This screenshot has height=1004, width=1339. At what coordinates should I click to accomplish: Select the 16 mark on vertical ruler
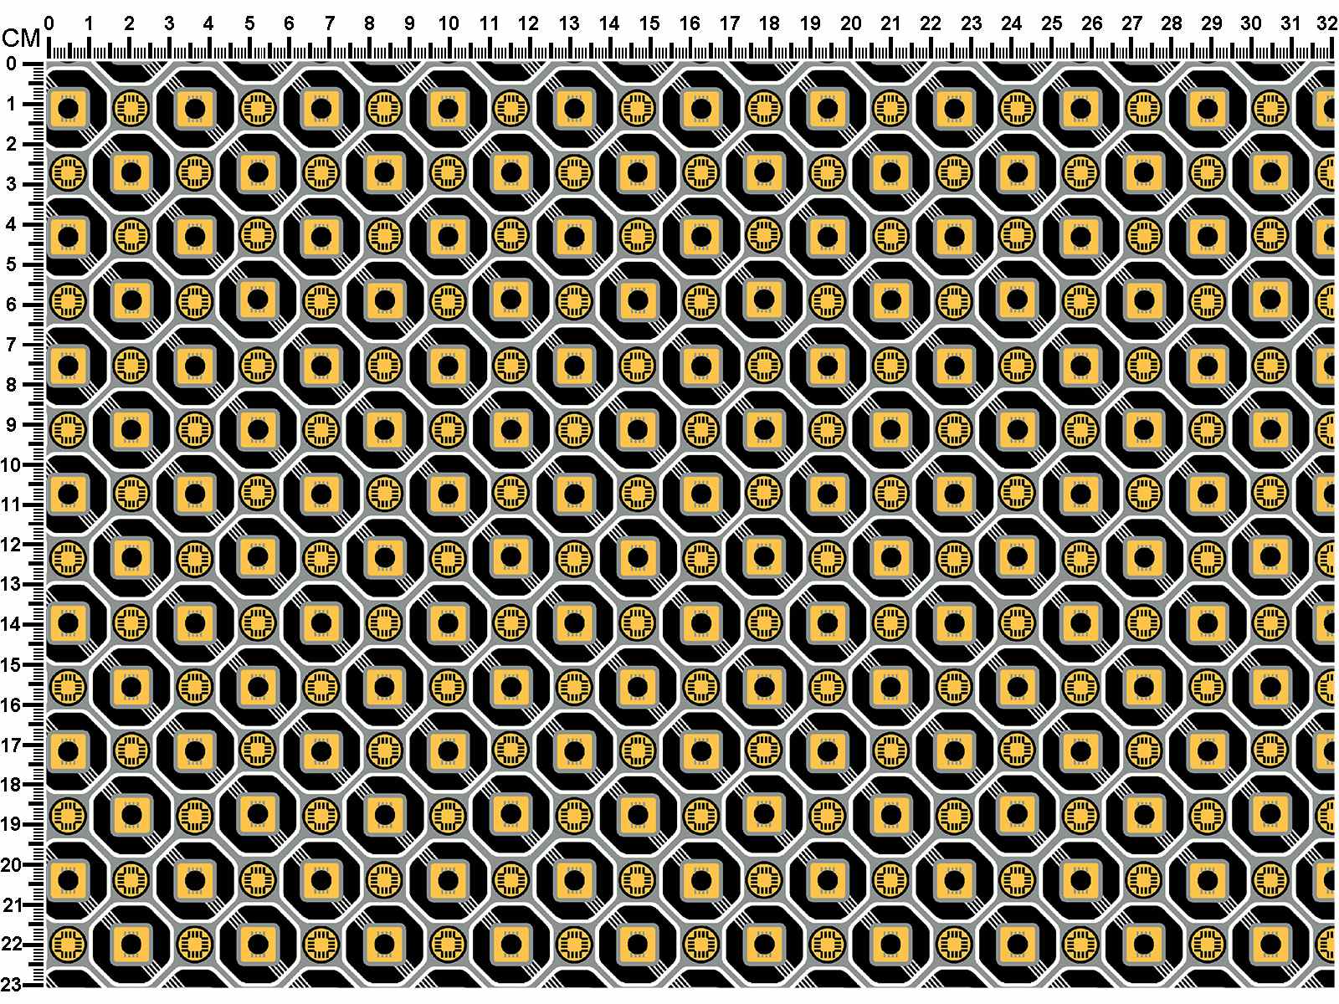[11, 704]
